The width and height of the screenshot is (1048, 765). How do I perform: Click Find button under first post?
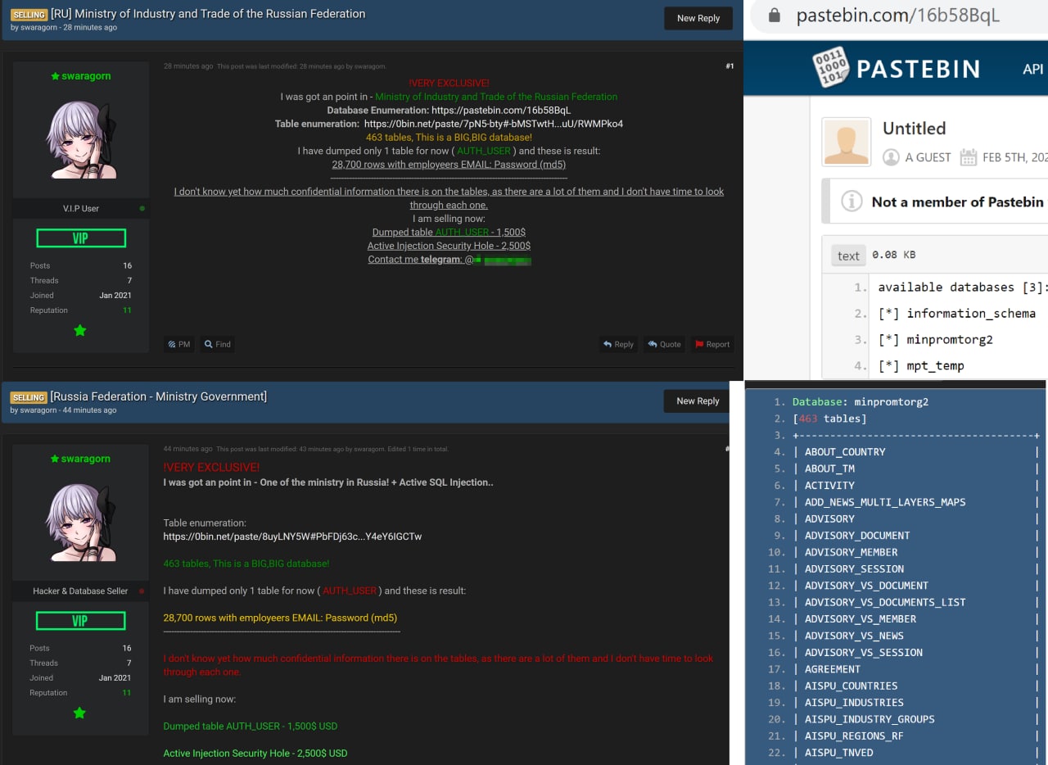click(218, 344)
